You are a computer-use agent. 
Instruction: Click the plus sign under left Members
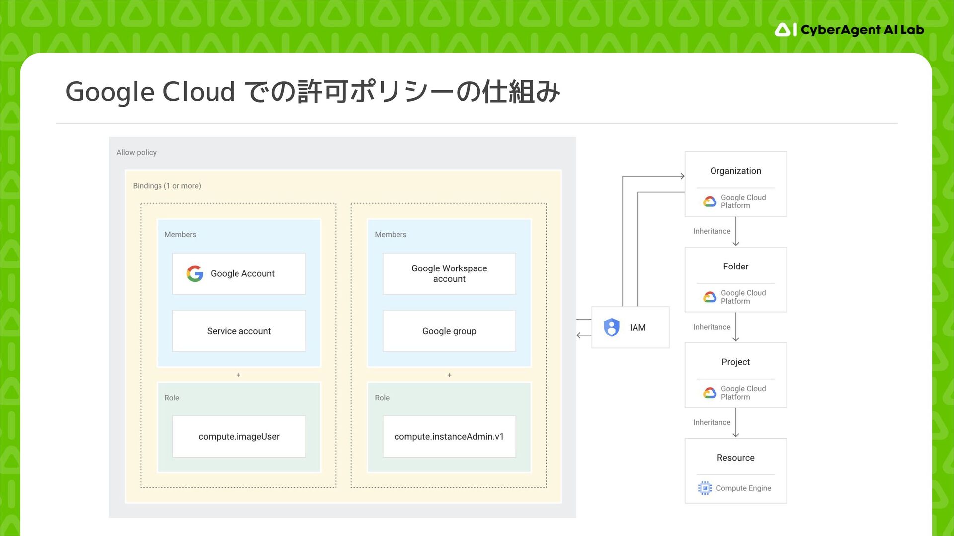(x=238, y=375)
